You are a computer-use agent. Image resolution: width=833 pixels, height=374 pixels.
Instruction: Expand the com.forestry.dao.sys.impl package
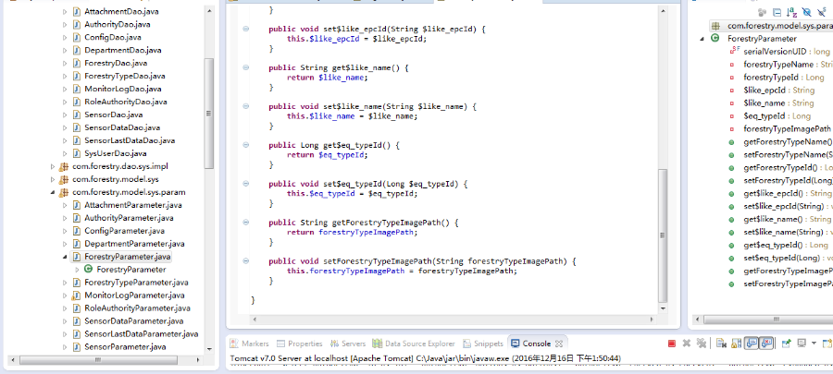coord(53,166)
